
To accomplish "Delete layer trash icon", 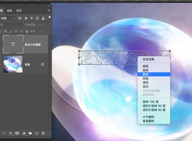I will pyautogui.click(x=43, y=133).
